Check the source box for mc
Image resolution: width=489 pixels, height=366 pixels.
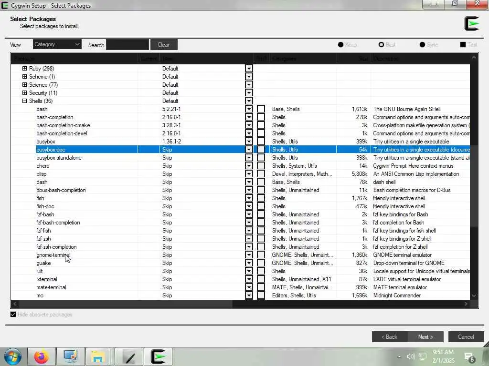click(x=261, y=295)
